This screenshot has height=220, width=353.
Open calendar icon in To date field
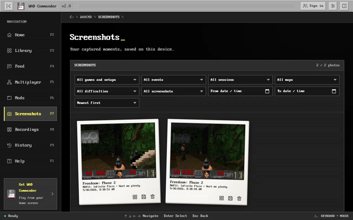pyautogui.click(x=334, y=91)
